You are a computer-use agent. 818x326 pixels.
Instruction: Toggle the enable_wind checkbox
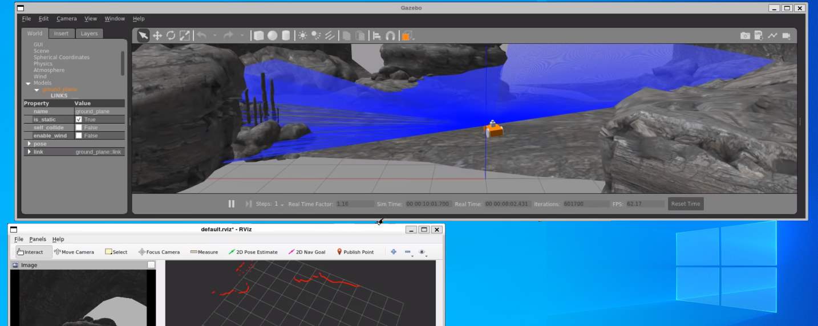tap(79, 136)
